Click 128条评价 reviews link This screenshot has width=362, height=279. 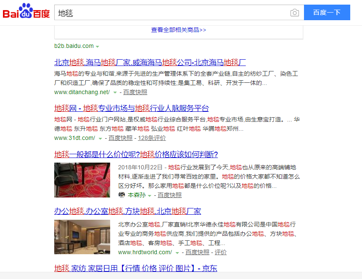click(x=152, y=138)
